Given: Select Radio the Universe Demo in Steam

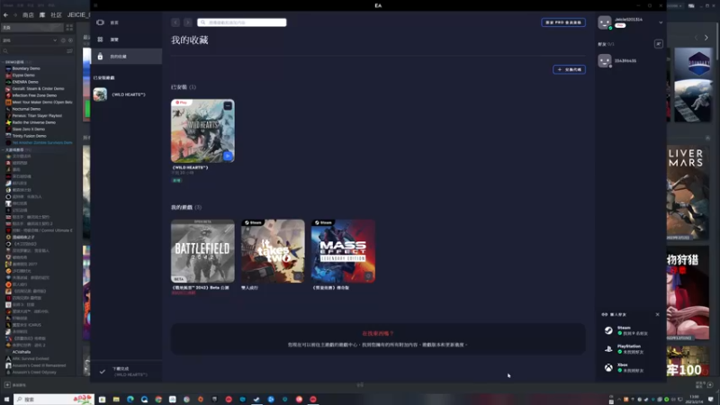Looking at the screenshot, I should tap(34, 122).
